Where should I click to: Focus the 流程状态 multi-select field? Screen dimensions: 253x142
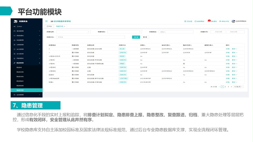[91, 37]
